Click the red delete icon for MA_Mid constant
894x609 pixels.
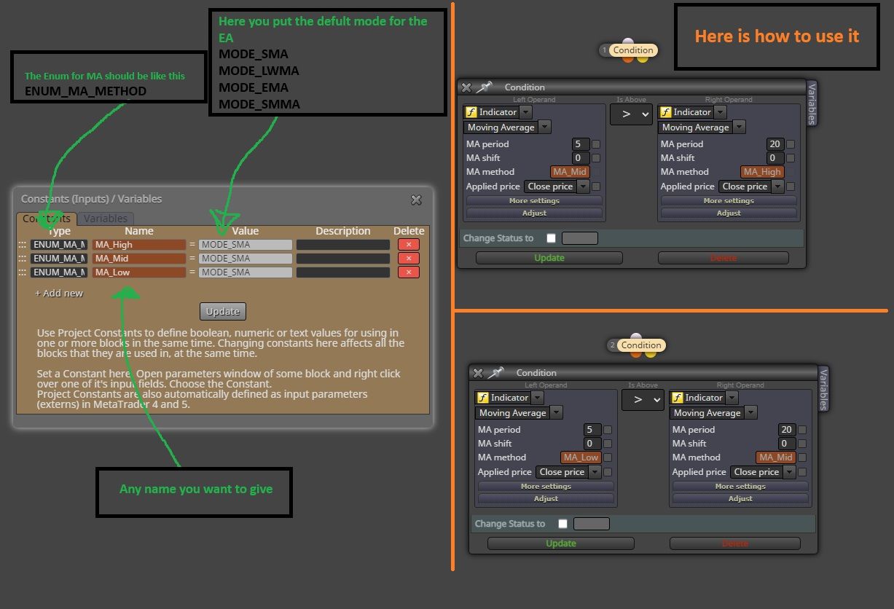(x=409, y=259)
